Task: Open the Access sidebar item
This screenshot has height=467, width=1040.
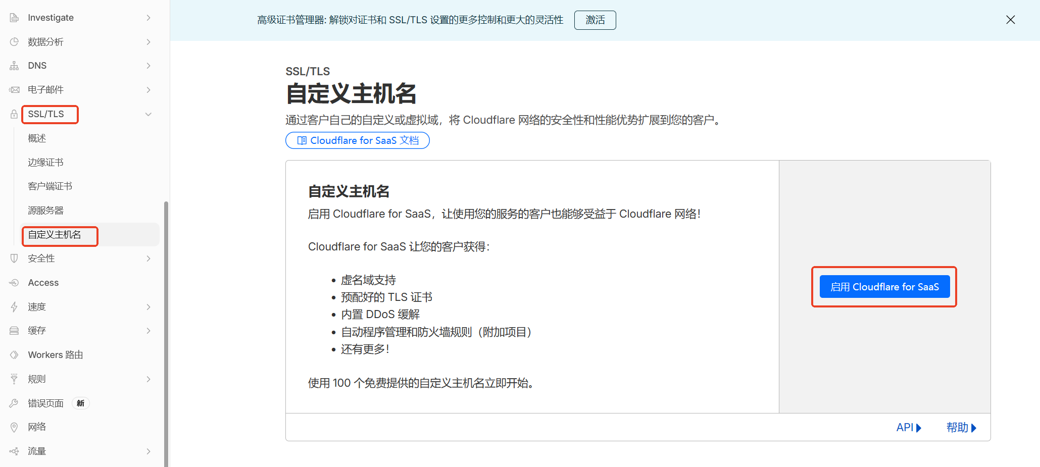Action: pos(43,283)
